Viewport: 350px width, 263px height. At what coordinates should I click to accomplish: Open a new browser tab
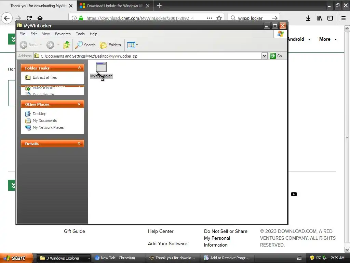coord(159,5)
